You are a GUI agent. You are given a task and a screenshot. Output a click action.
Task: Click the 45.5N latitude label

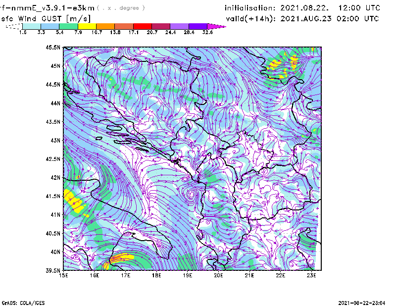tap(53, 47)
